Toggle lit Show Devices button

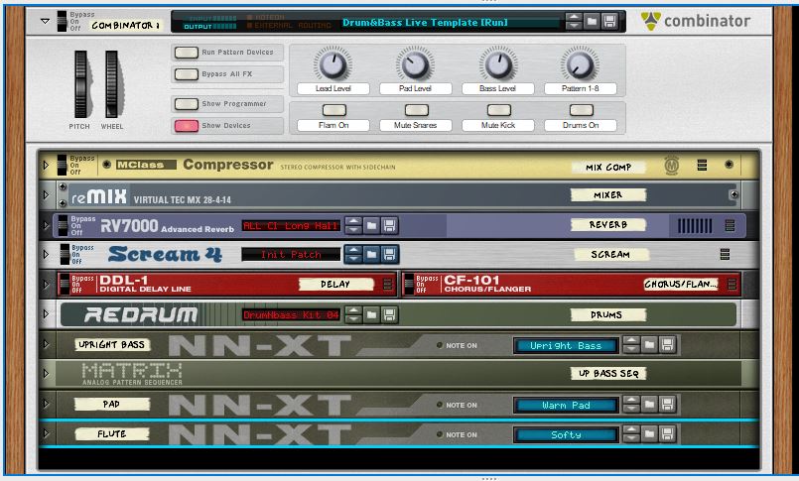coord(187,126)
